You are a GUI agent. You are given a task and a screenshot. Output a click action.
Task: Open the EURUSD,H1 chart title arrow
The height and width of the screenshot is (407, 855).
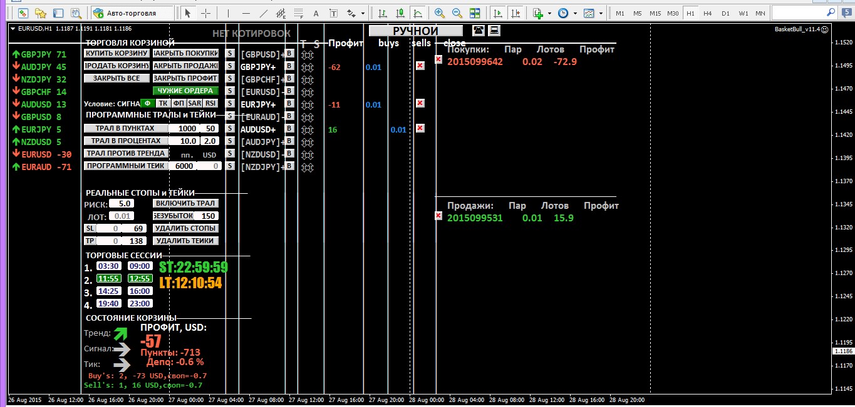[x=13, y=29]
